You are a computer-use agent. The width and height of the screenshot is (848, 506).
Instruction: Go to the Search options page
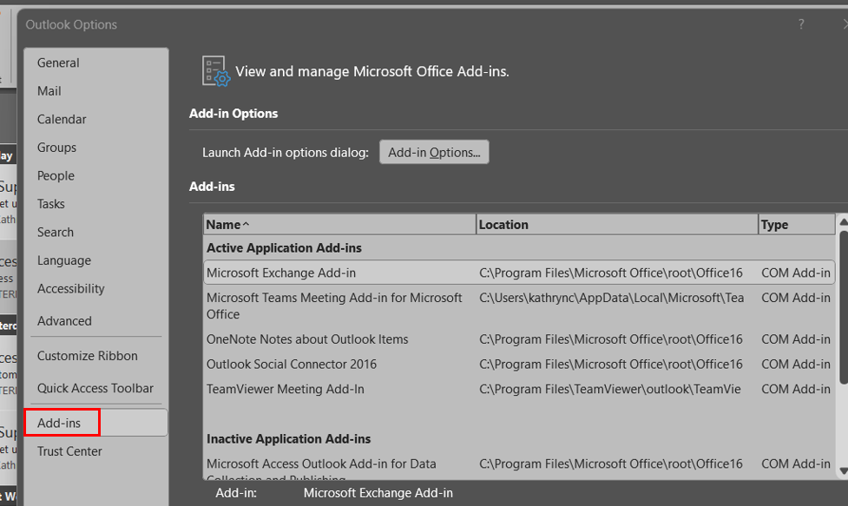(55, 232)
